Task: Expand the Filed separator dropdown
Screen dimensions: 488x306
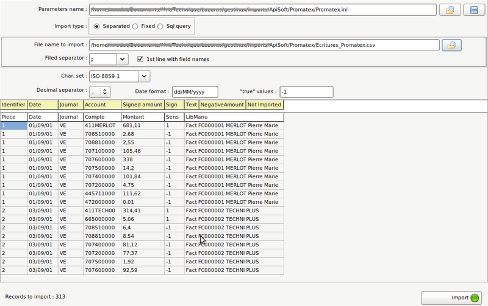Action: [123, 59]
